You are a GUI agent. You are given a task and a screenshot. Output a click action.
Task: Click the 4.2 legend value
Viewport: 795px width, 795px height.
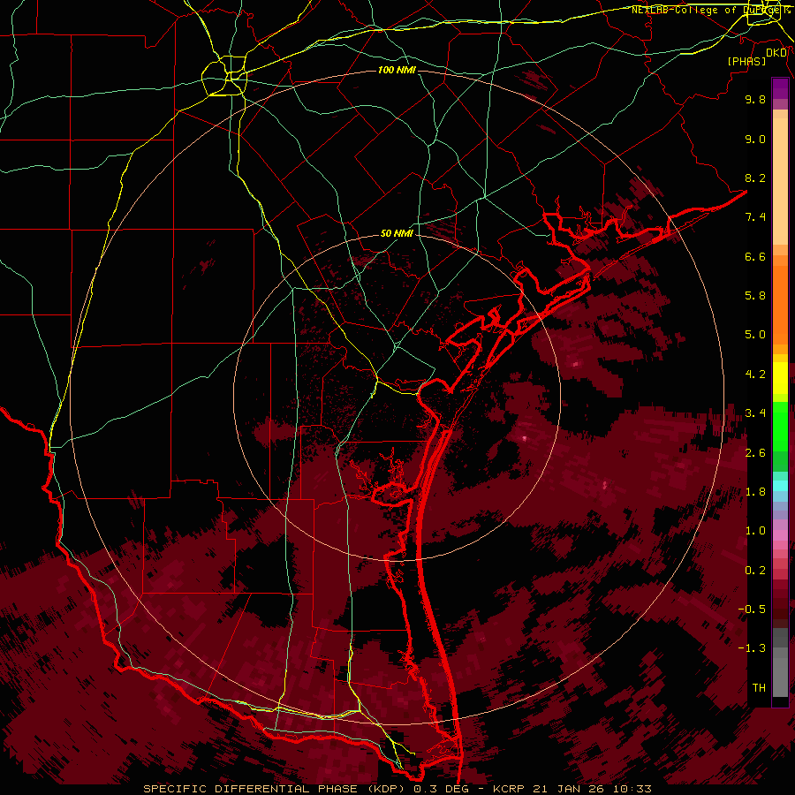click(755, 375)
